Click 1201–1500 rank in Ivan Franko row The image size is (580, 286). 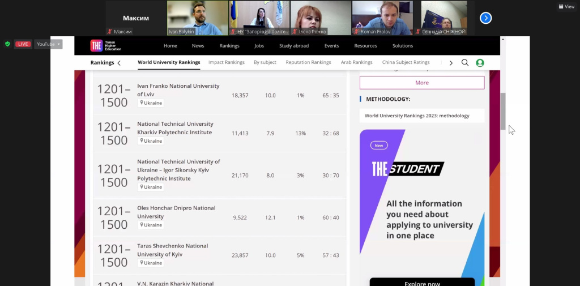click(x=114, y=96)
